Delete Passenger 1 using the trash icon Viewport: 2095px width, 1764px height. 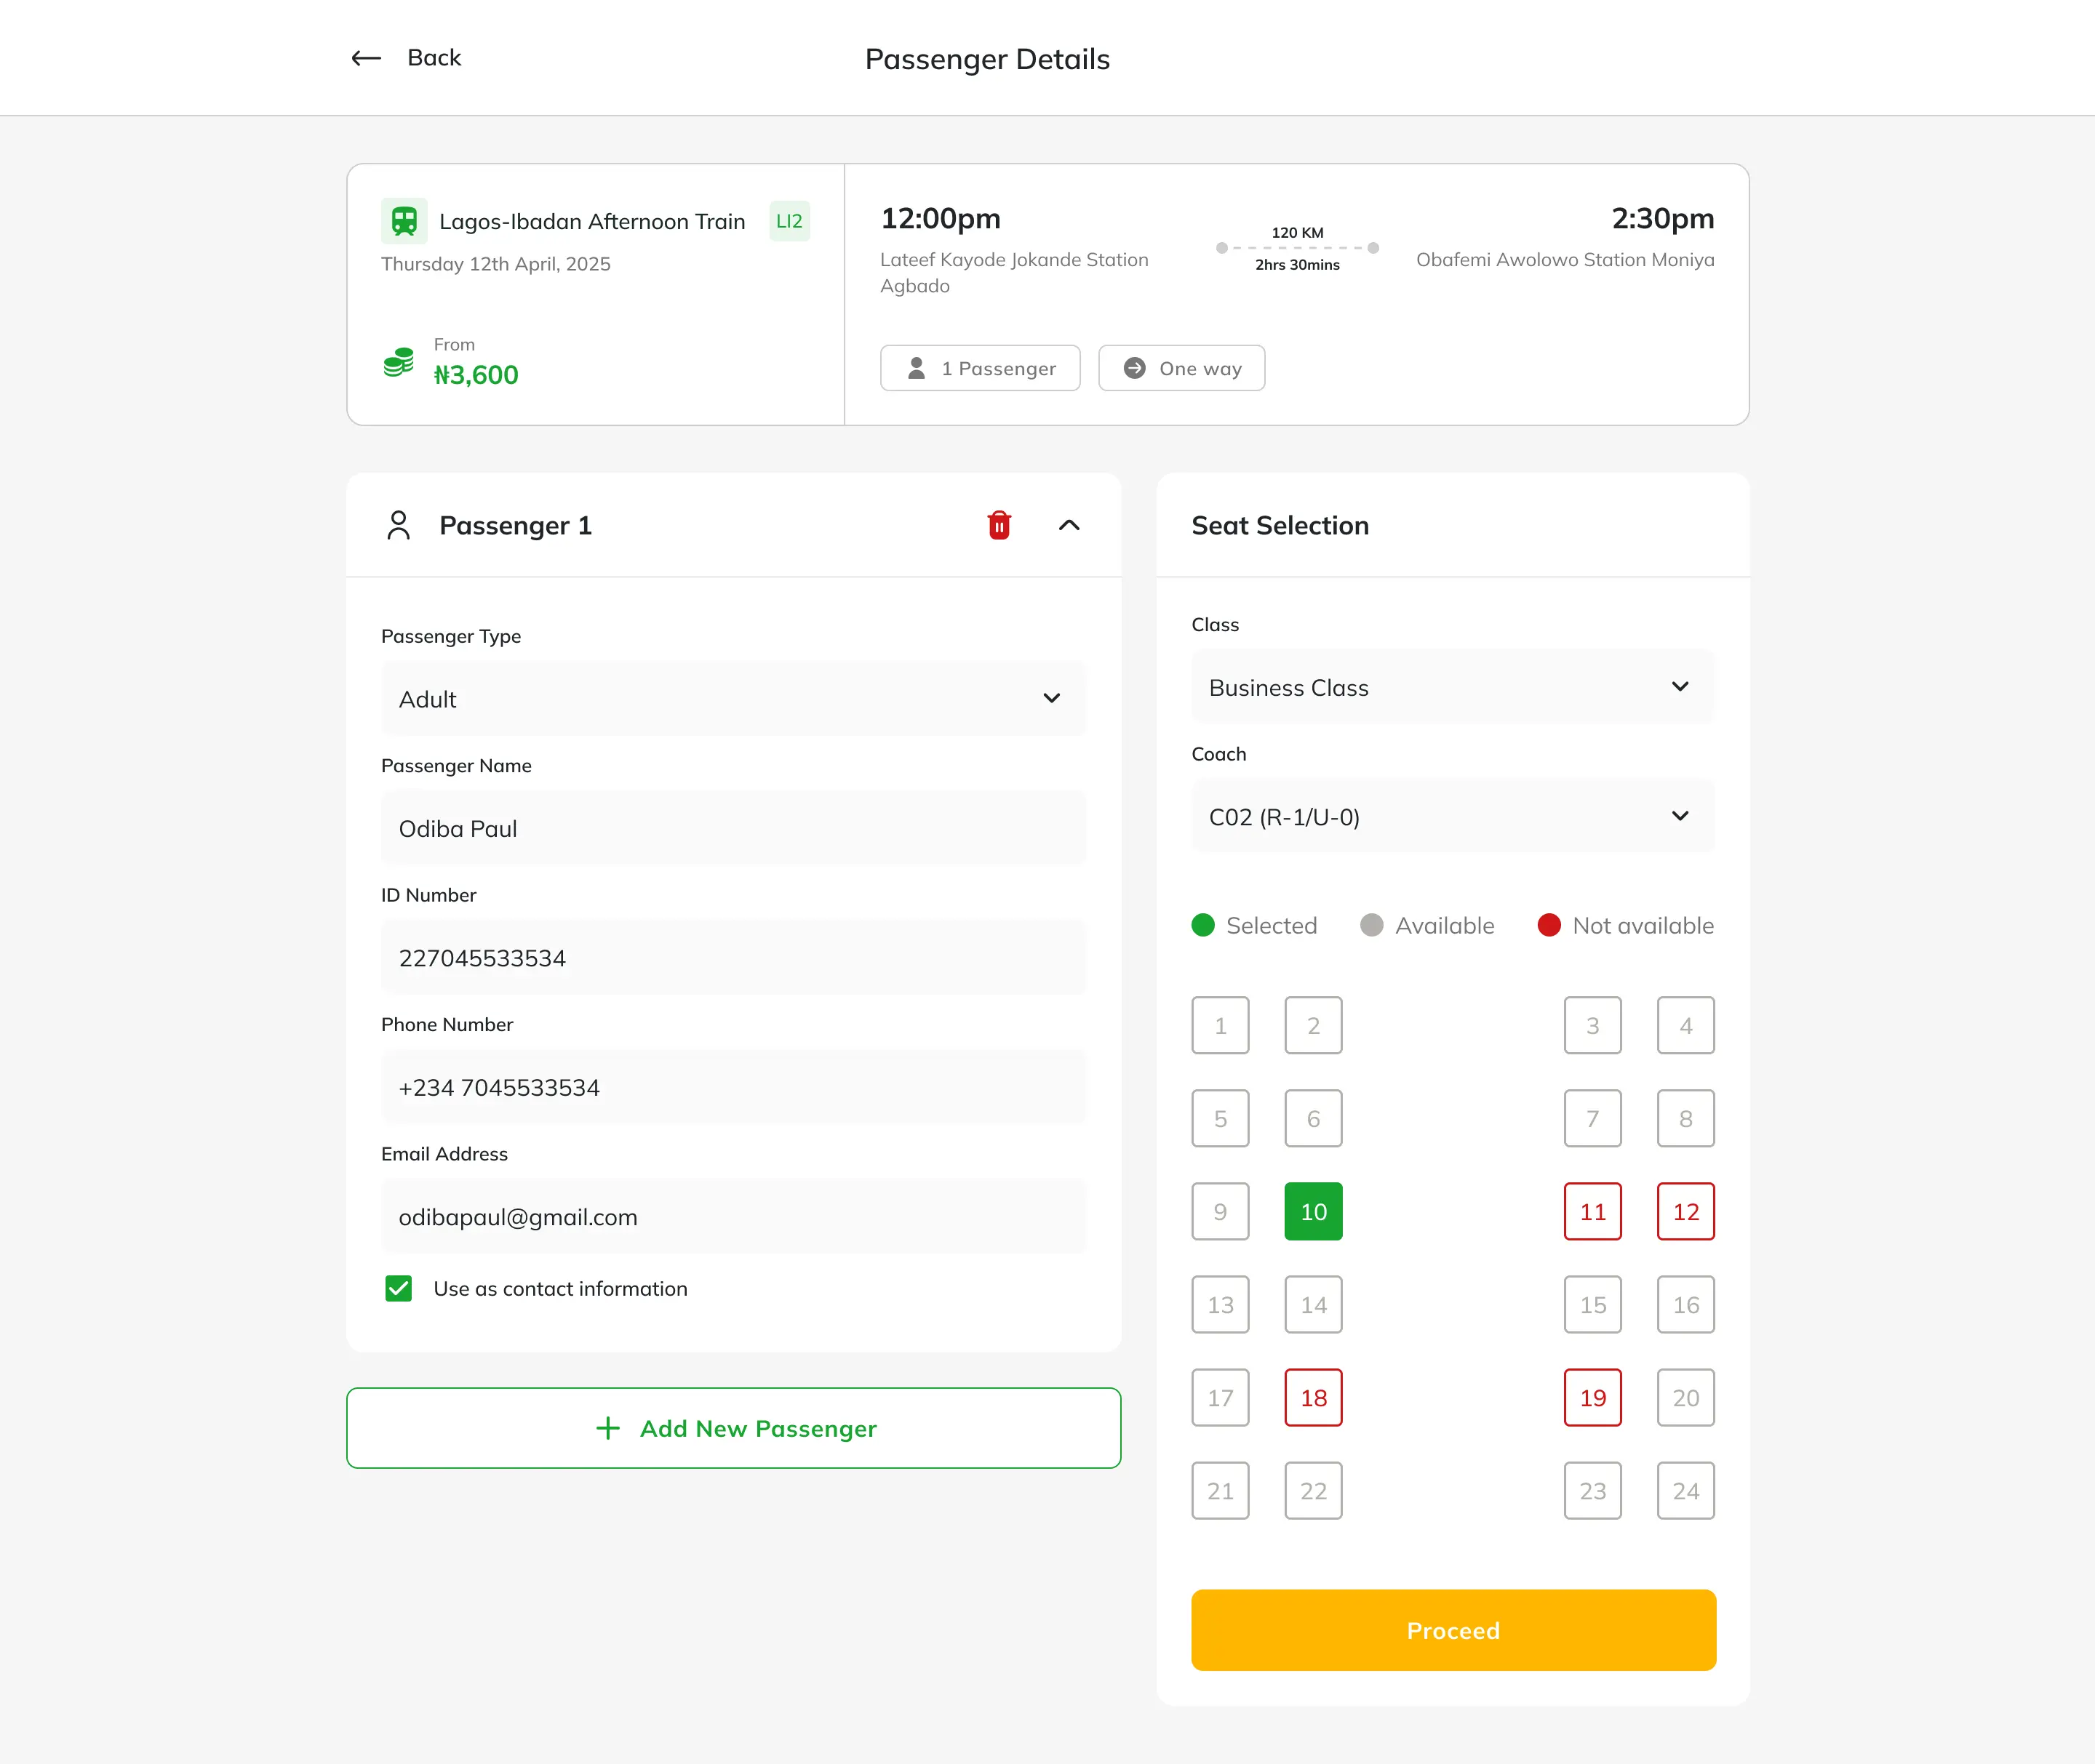click(x=999, y=524)
